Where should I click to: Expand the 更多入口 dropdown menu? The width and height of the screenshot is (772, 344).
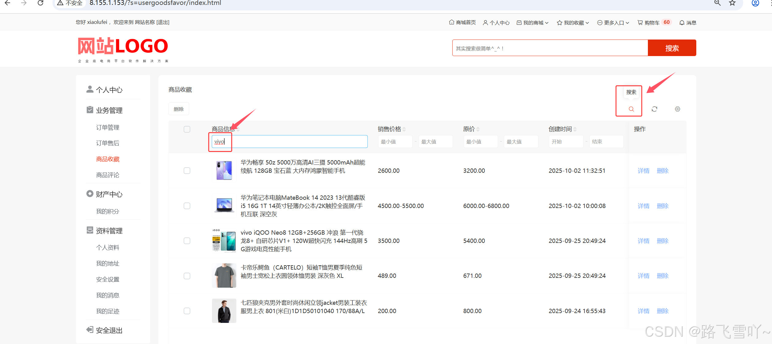[614, 23]
